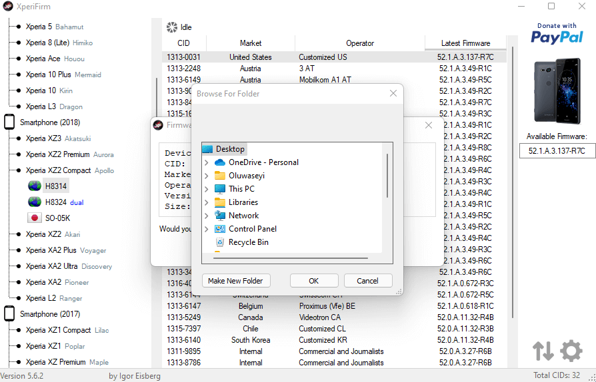Select Xperia 5 Bahamut
Image resolution: width=596 pixels, height=382 pixels.
[55, 27]
